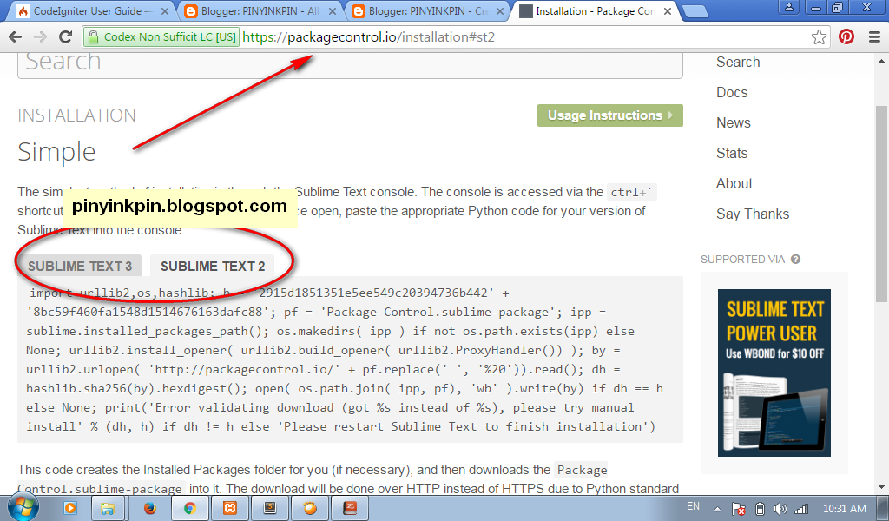Open Firefox from the taskbar
The width and height of the screenshot is (889, 521).
pos(149,508)
